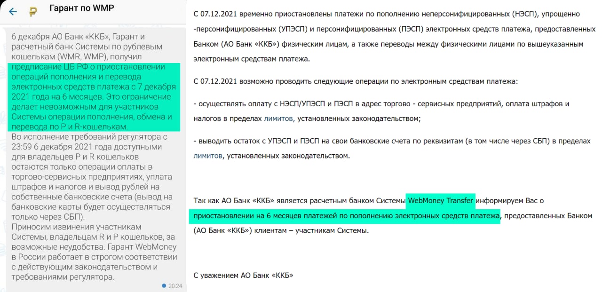Click the text '(АО Банк «ККБ») клиентам – участникам Системы.'
This screenshot has height=292, width=602.
(x=281, y=231)
